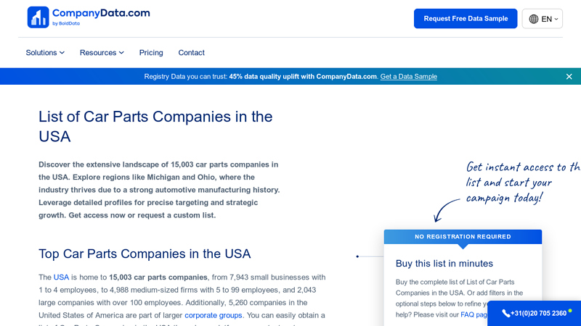
Task: Open the EN language dropdown
Action: (x=542, y=19)
